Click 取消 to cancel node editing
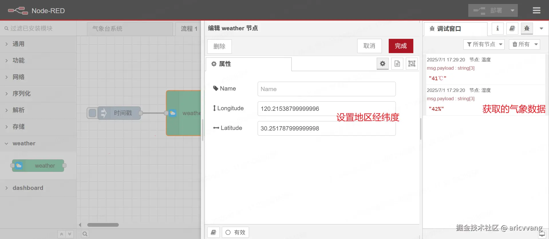The image size is (549, 239). click(369, 46)
